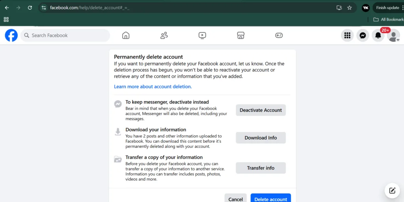Click the Finish update button

[x=387, y=8]
